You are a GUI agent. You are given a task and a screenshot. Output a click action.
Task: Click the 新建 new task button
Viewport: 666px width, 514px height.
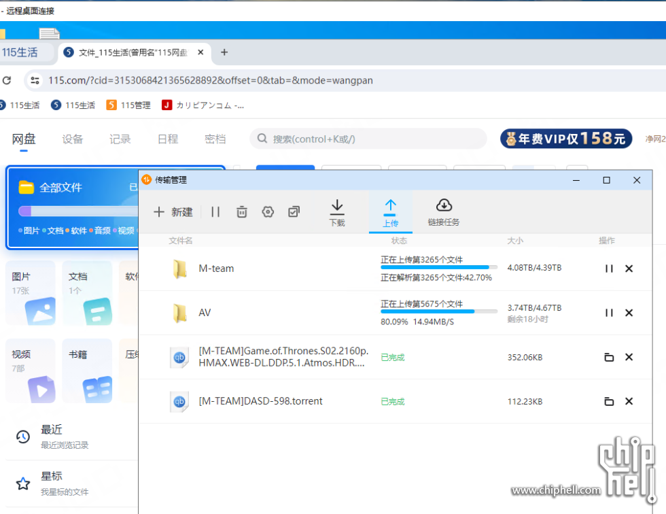click(x=173, y=212)
